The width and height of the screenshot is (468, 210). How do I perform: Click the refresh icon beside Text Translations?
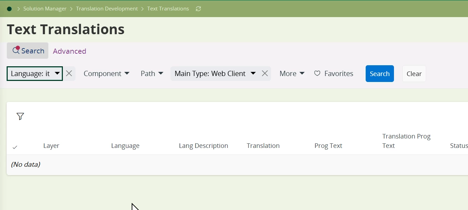198,9
